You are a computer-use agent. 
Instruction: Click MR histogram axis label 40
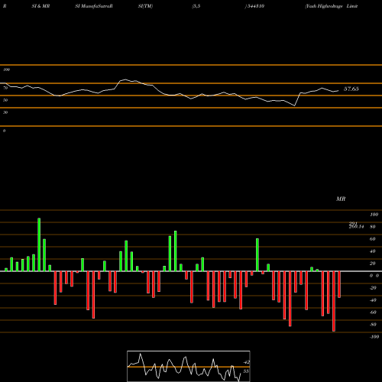coord(372,251)
